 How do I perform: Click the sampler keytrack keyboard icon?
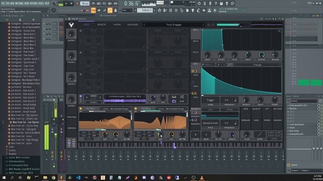pos(174,97)
